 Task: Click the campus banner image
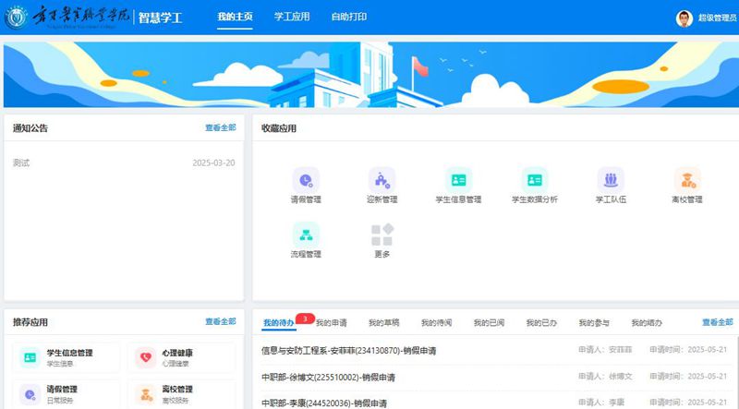coord(369,74)
